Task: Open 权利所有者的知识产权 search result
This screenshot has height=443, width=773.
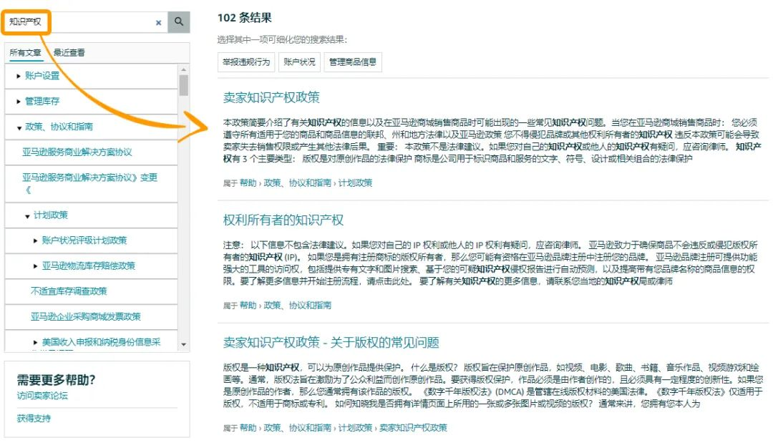Action: [283, 220]
